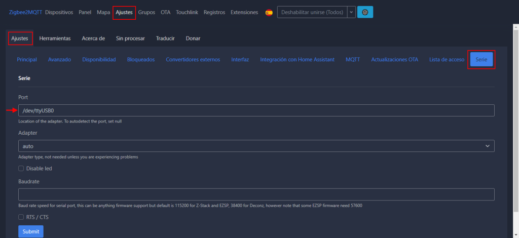
Task: Enable the Disable led checkbox
Action: [21, 168]
